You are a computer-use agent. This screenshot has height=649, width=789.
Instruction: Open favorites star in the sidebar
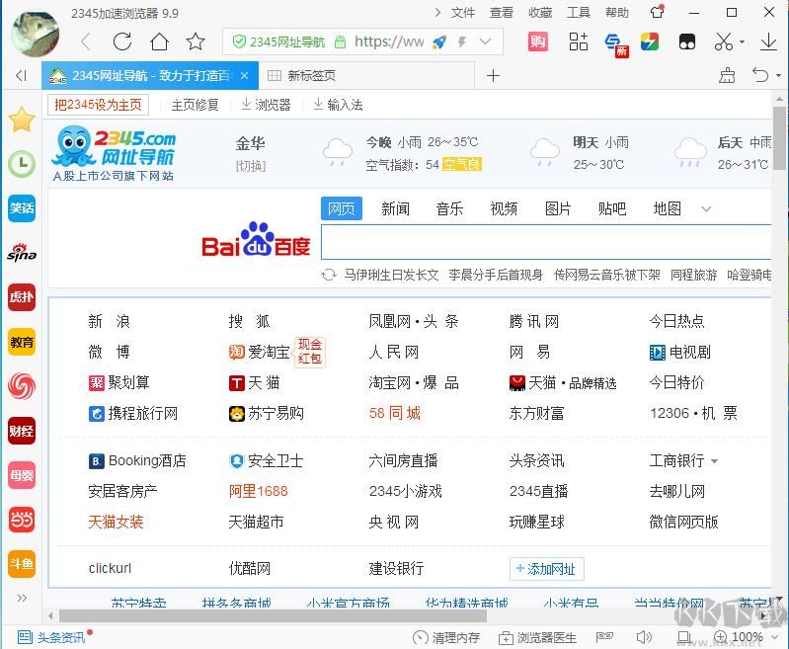point(22,120)
